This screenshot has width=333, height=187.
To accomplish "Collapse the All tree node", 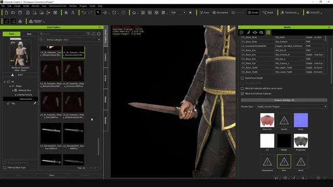I will 5,82.
